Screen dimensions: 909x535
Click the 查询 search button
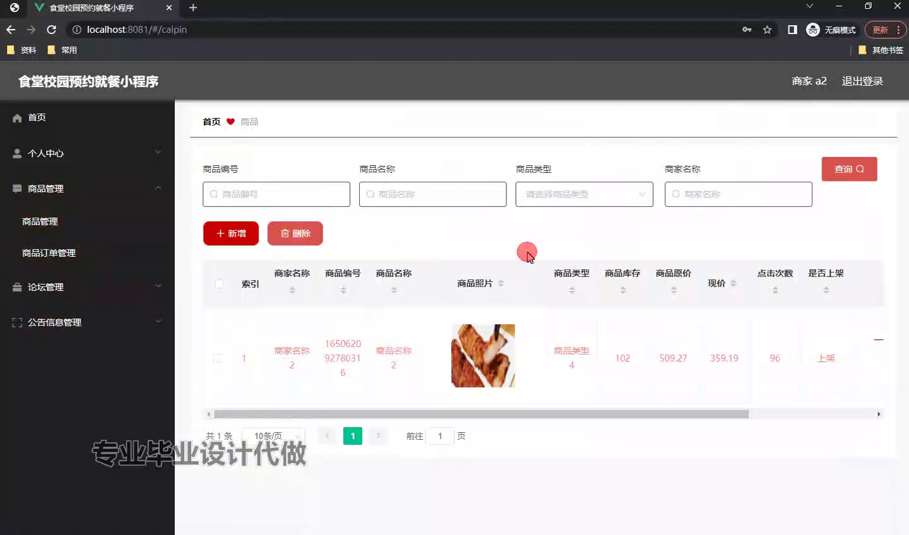click(849, 169)
